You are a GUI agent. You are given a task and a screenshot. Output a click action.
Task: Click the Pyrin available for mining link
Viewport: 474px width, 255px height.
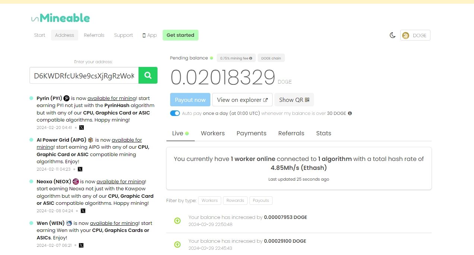click(112, 99)
